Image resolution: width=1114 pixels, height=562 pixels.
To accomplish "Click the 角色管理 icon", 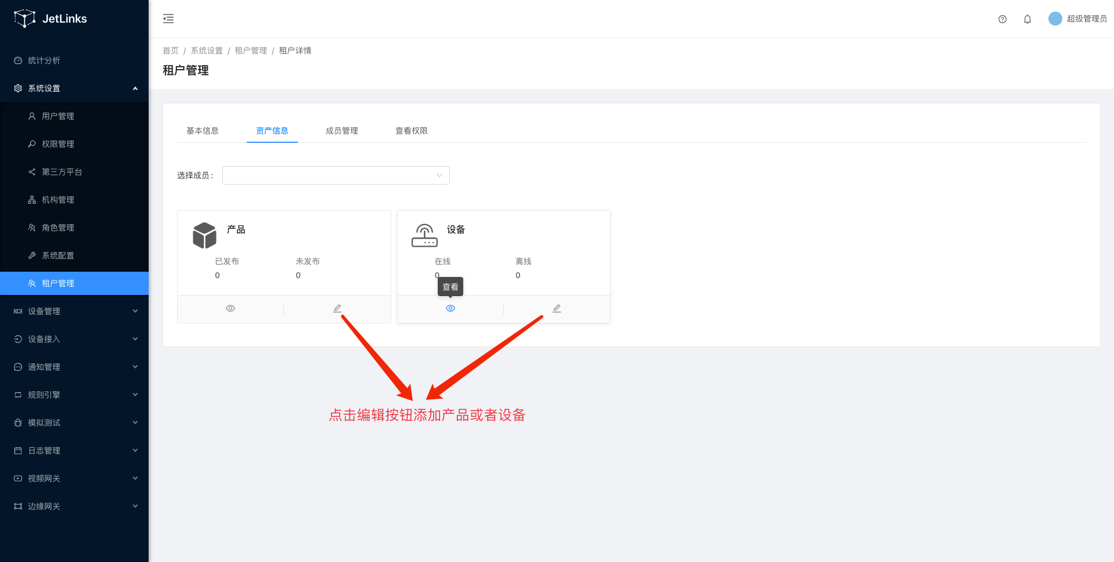I will 32,228.
